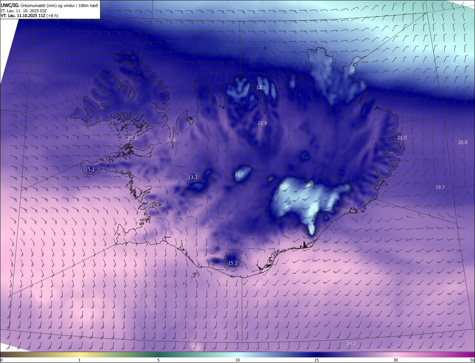Click the 50 tick at the color bar end

click(472, 360)
